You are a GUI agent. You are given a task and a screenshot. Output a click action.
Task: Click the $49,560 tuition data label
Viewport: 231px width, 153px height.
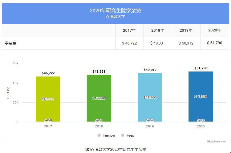coord(150,97)
